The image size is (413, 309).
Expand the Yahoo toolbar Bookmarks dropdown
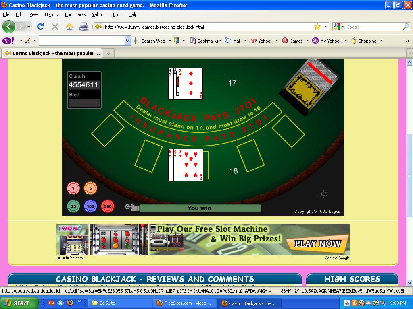[x=221, y=41]
